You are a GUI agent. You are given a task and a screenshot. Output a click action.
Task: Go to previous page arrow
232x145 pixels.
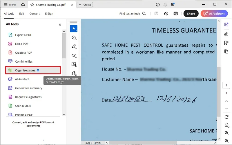click(226, 101)
